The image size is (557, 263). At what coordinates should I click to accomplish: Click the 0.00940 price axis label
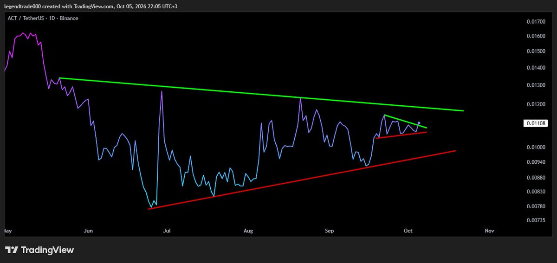coord(536,162)
